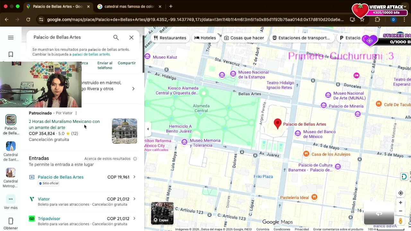This screenshot has height=231, width=411.
Task: Select the Palacio de Bella... recent sidebar item
Action: 11,125
